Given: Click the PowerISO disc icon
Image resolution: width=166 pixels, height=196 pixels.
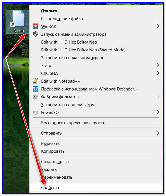Looking at the screenshot, I should pos(36,112).
